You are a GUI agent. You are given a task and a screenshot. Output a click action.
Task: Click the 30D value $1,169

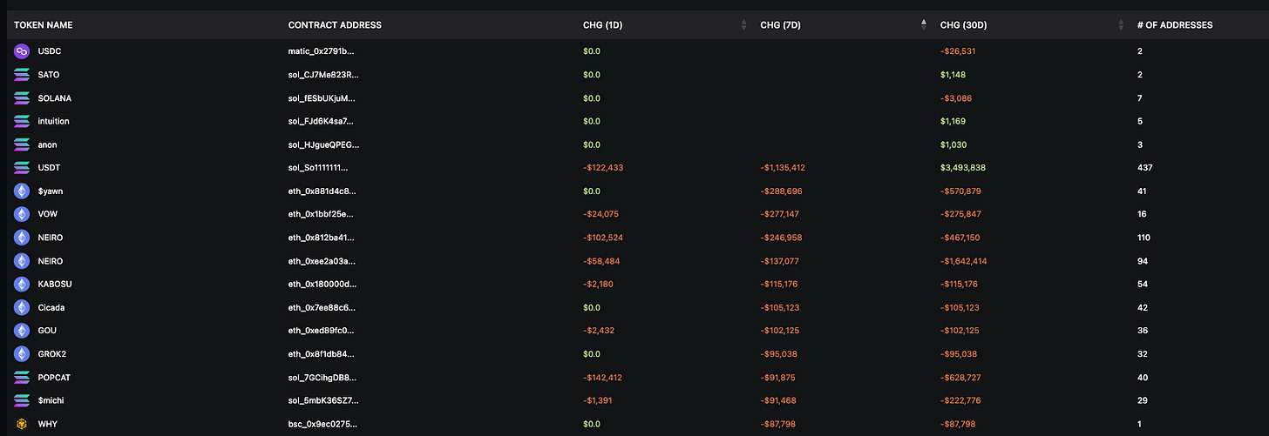[x=953, y=121]
